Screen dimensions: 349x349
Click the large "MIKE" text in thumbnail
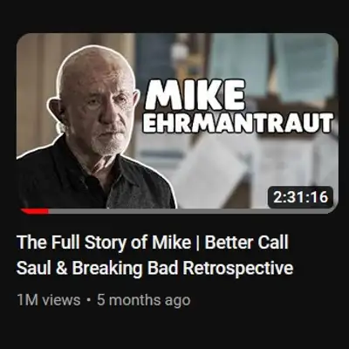[195, 95]
